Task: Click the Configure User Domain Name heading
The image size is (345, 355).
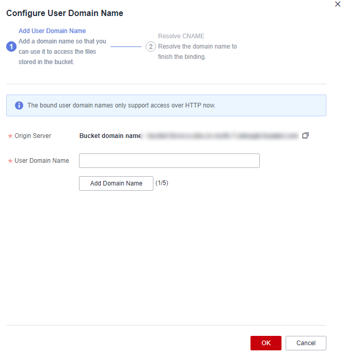Action: 65,13
